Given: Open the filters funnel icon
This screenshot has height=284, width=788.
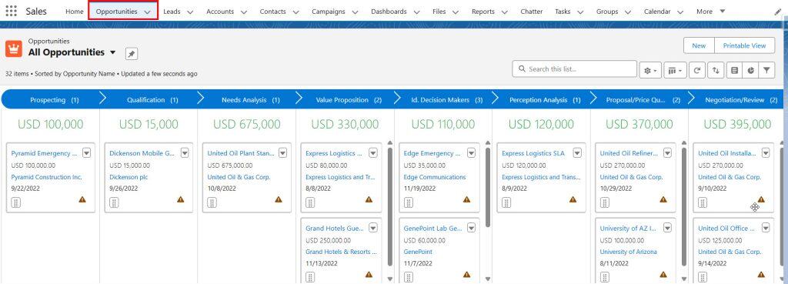Looking at the screenshot, I should [766, 71].
